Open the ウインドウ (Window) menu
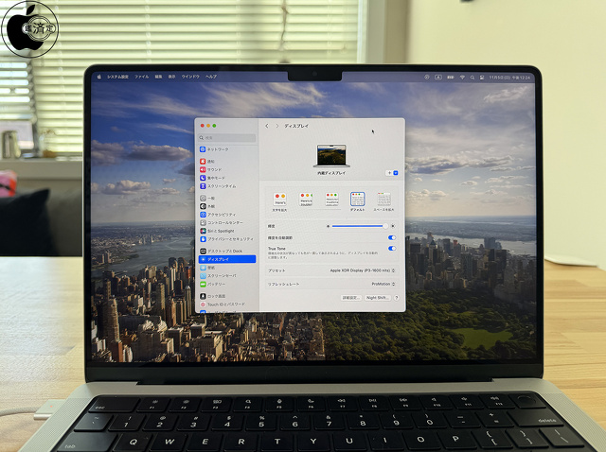This screenshot has width=606, height=452. pos(190,77)
